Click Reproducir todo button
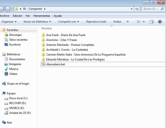 click(96, 22)
